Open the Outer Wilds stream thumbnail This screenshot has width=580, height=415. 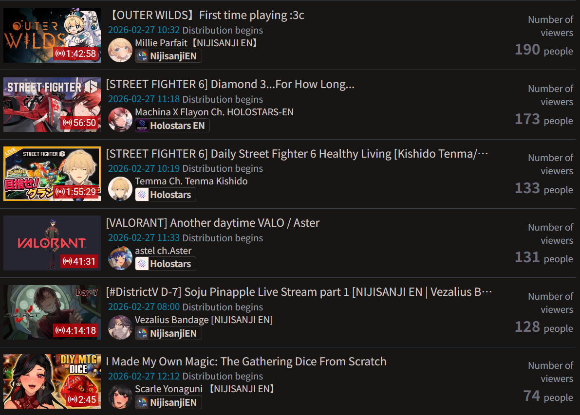pyautogui.click(x=52, y=35)
